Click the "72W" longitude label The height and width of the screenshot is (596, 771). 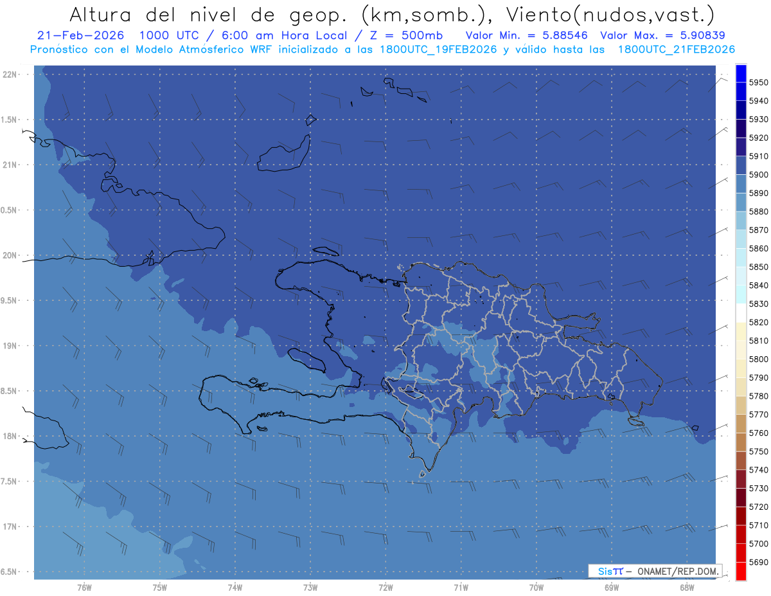(385, 588)
